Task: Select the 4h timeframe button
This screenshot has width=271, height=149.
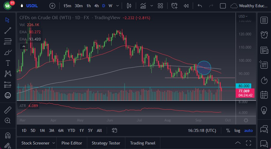Action: 96,6
